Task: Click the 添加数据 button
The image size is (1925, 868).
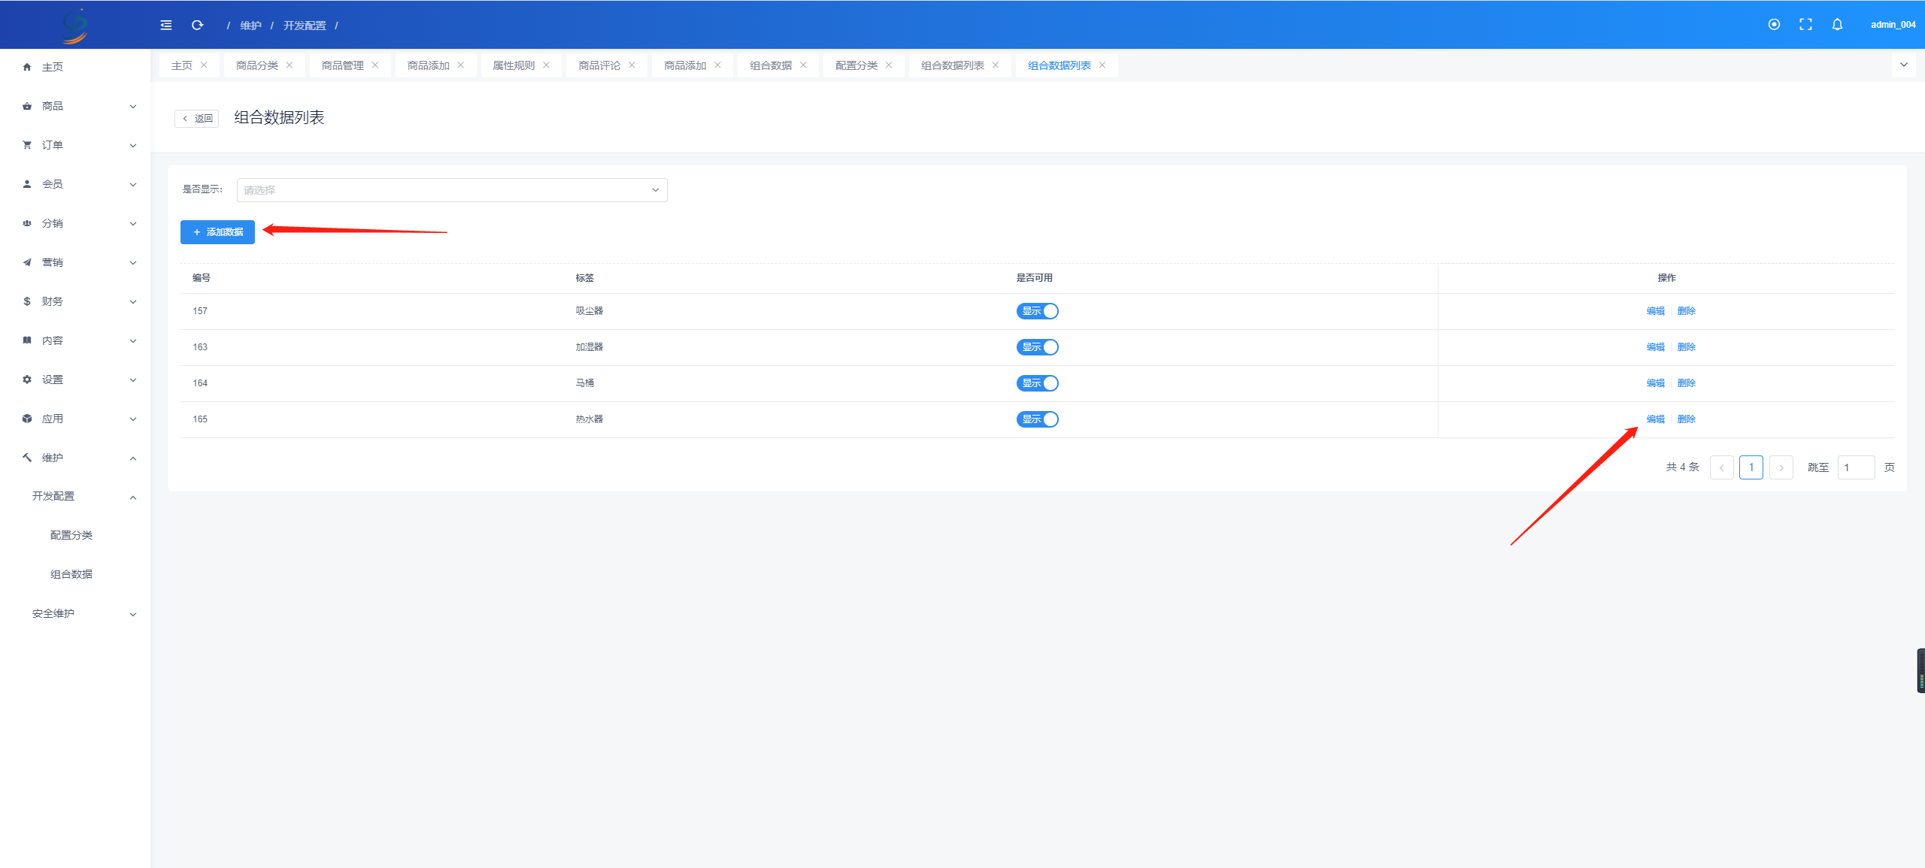Action: coord(217,232)
